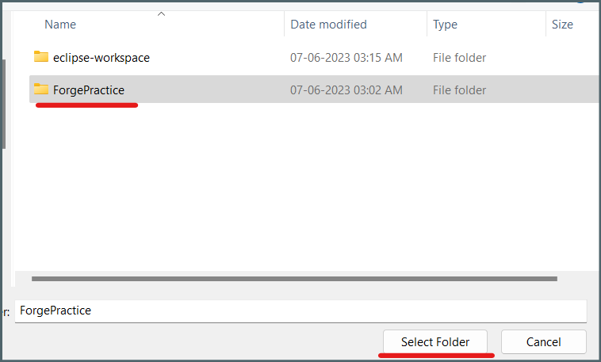
Task: Click File folder type of ForgePractice
Action: (459, 90)
